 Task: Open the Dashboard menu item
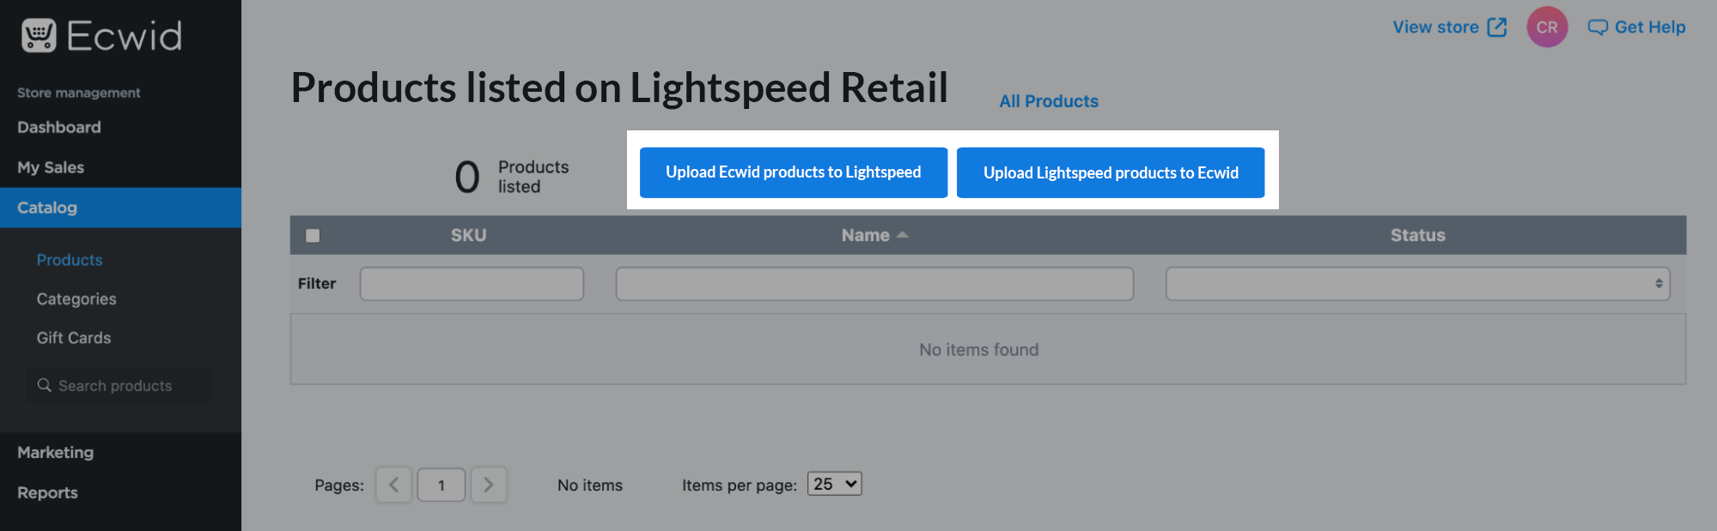(59, 127)
